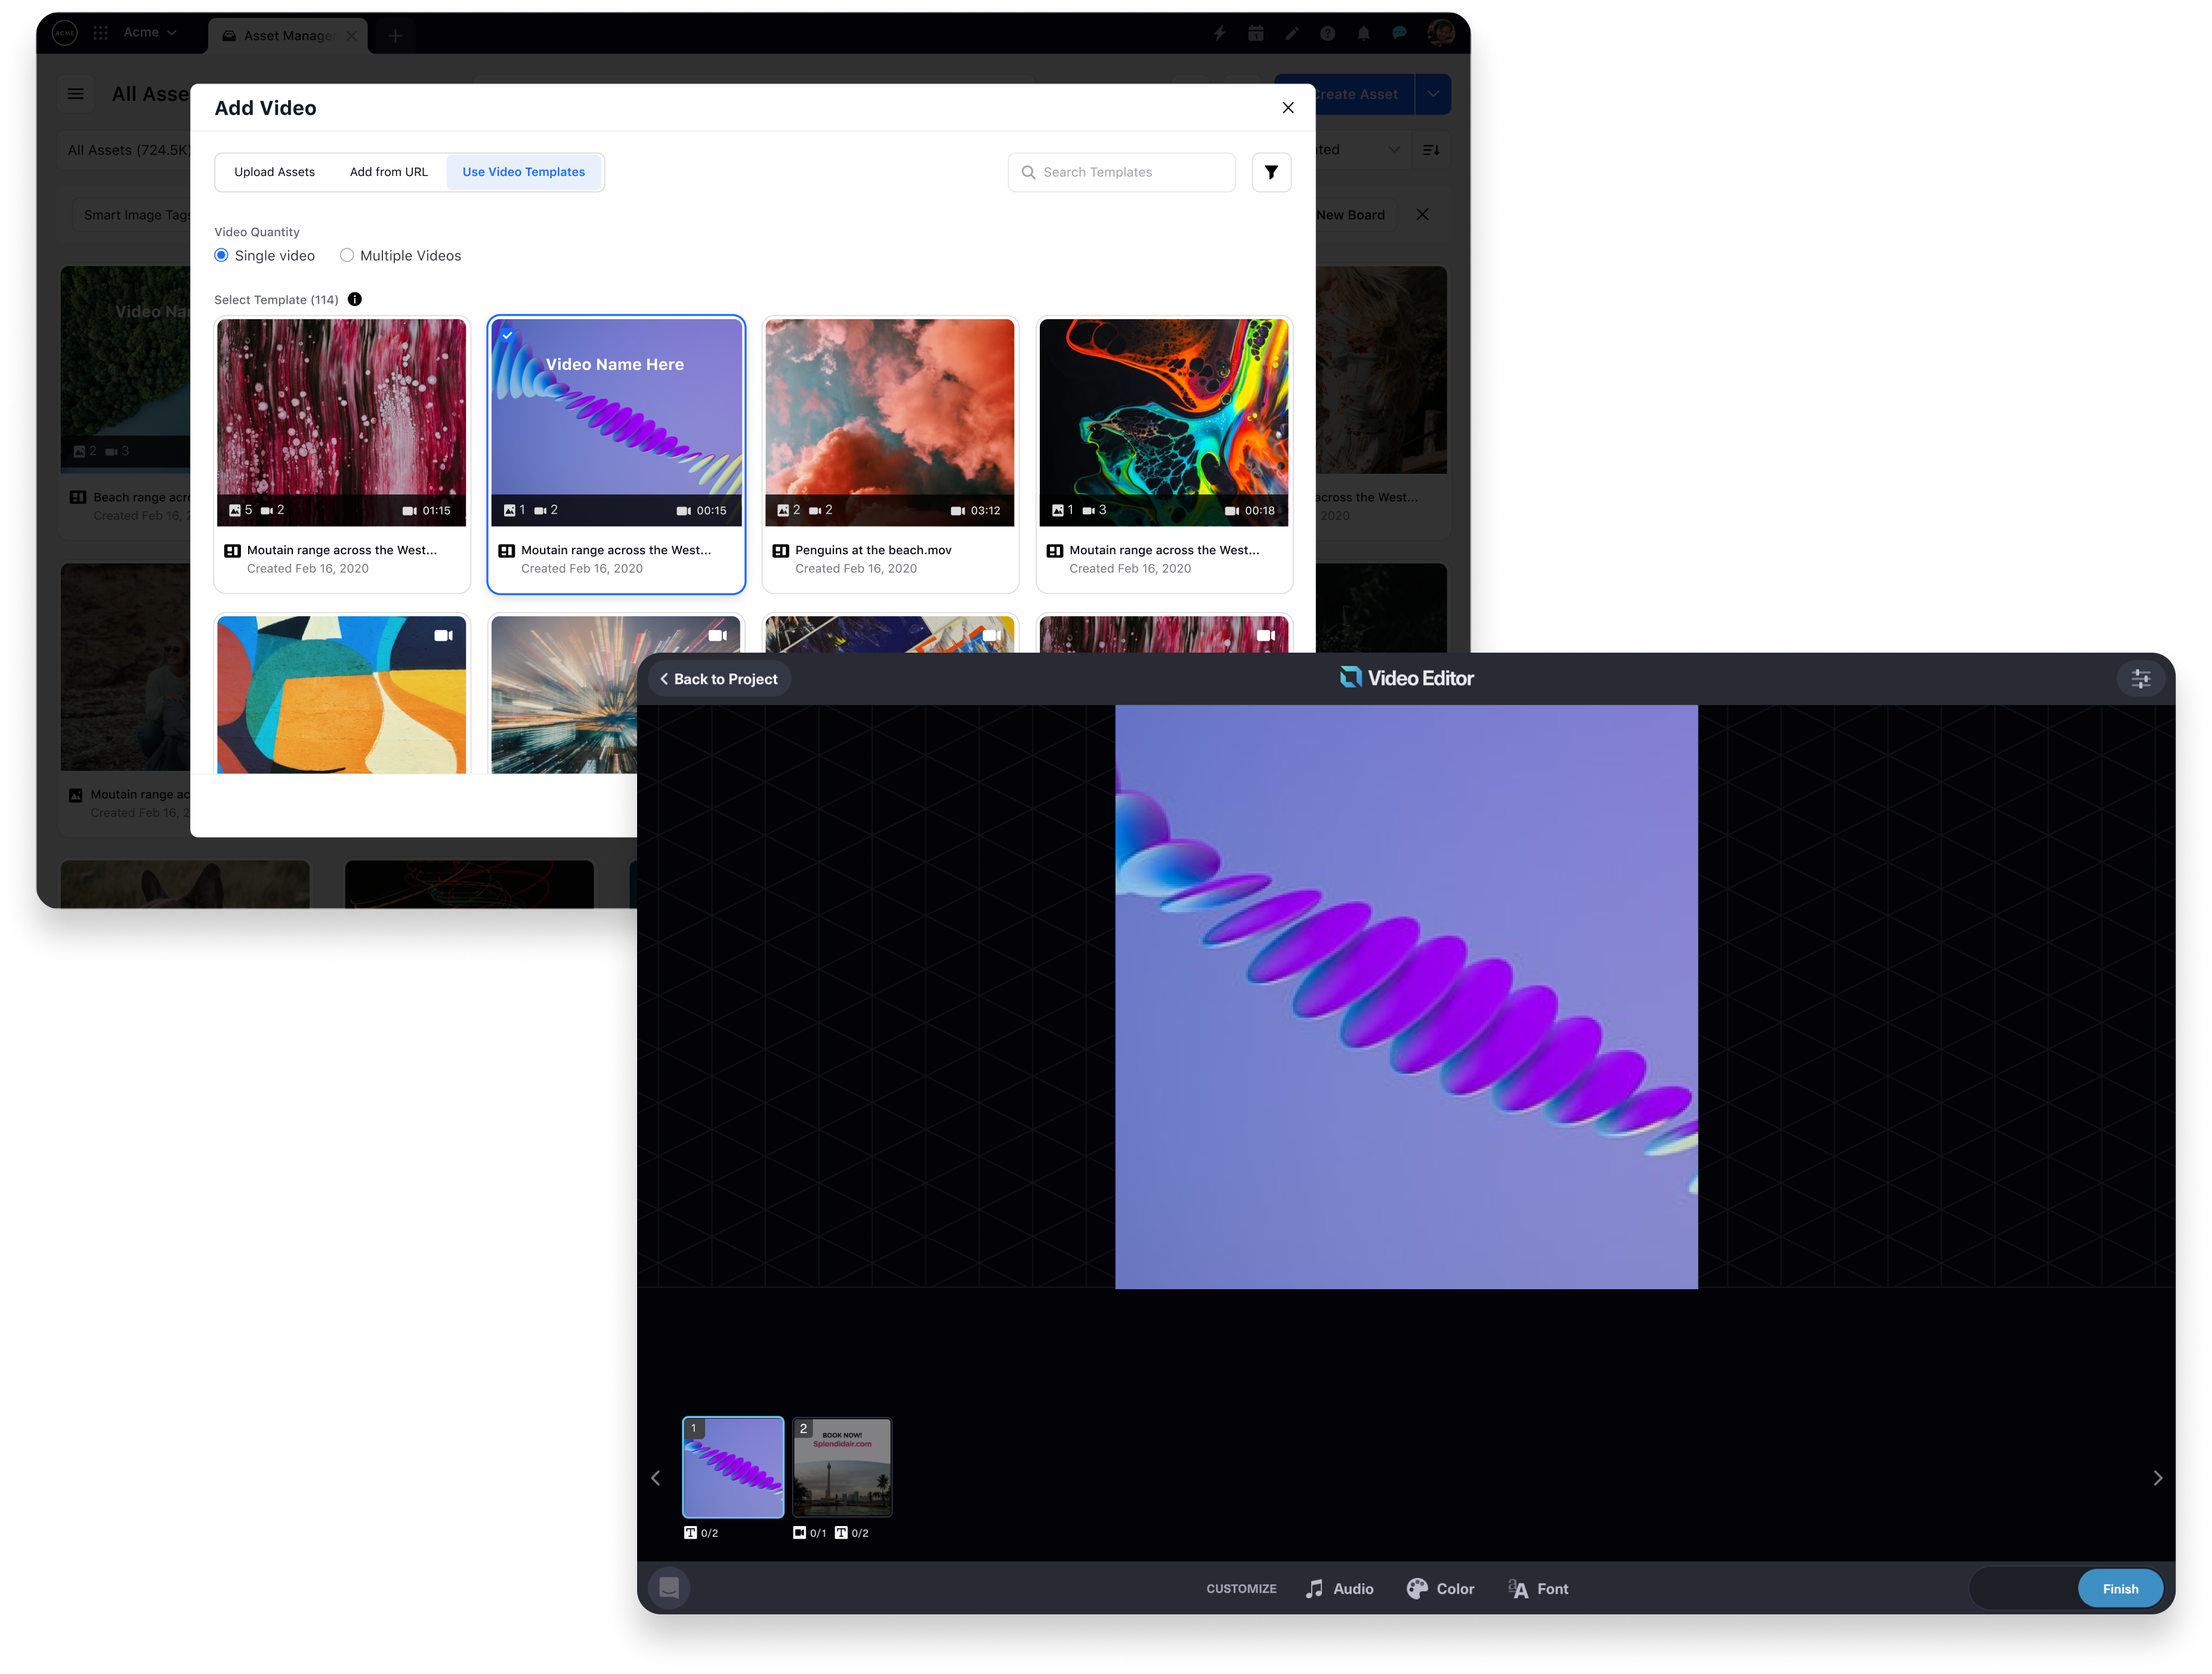Open the Video Editor settings sliders icon
The height and width of the screenshot is (1674, 2212).
coord(2140,679)
